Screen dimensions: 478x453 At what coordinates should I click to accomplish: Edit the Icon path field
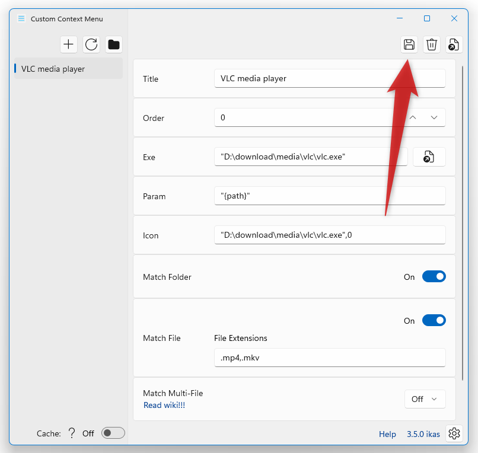330,235
